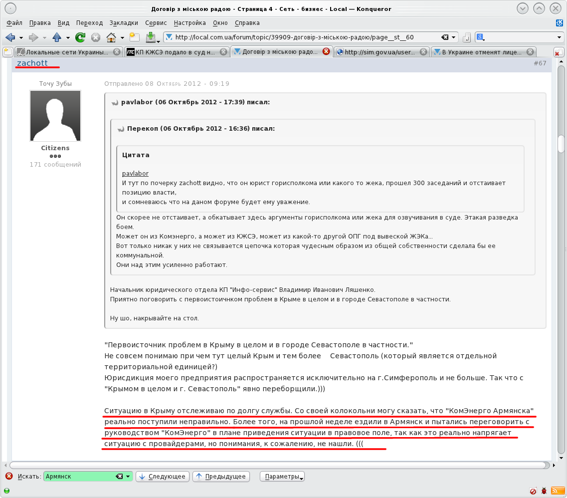The height and width of the screenshot is (498, 567).
Task: Go up one level with Up arrow
Action: click(x=57, y=37)
